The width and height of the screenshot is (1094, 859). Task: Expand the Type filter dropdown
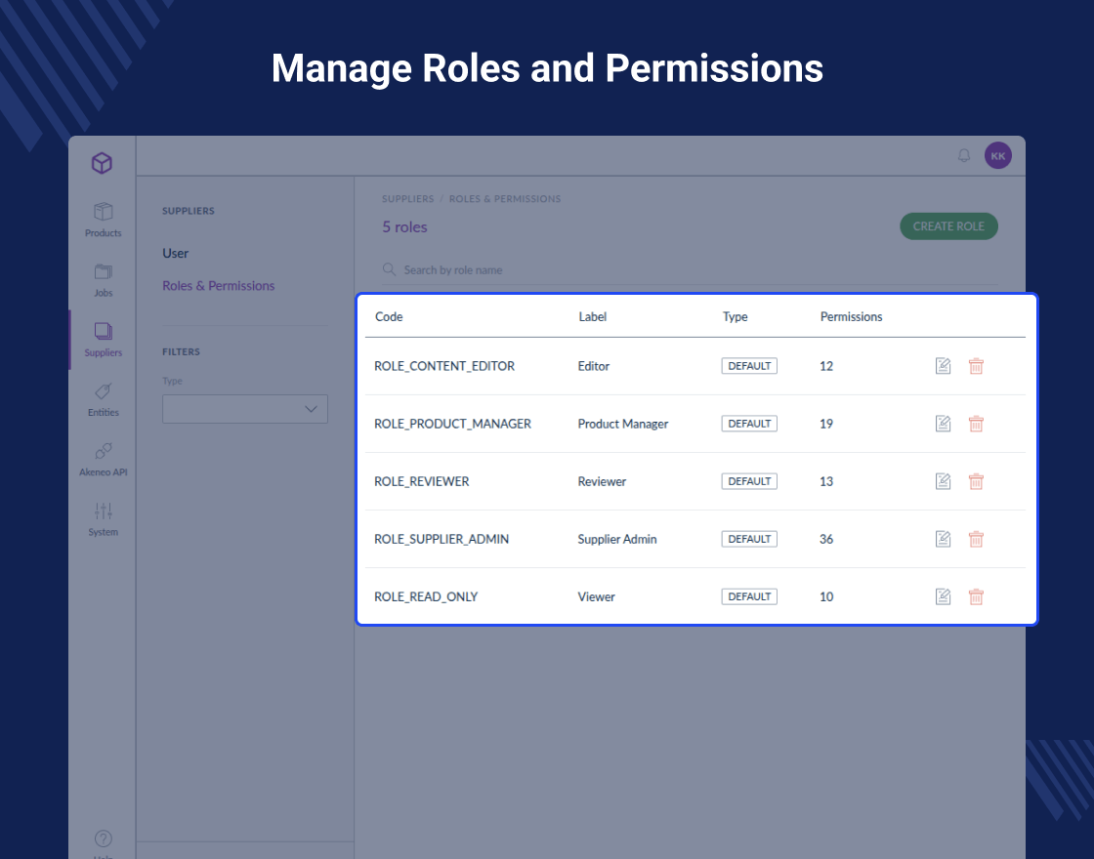click(245, 409)
